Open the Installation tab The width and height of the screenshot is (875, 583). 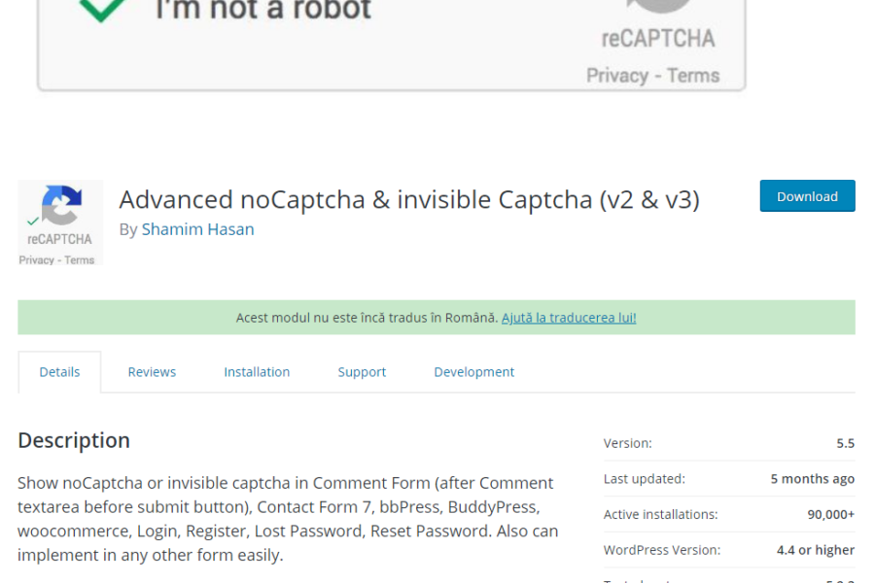point(257,372)
